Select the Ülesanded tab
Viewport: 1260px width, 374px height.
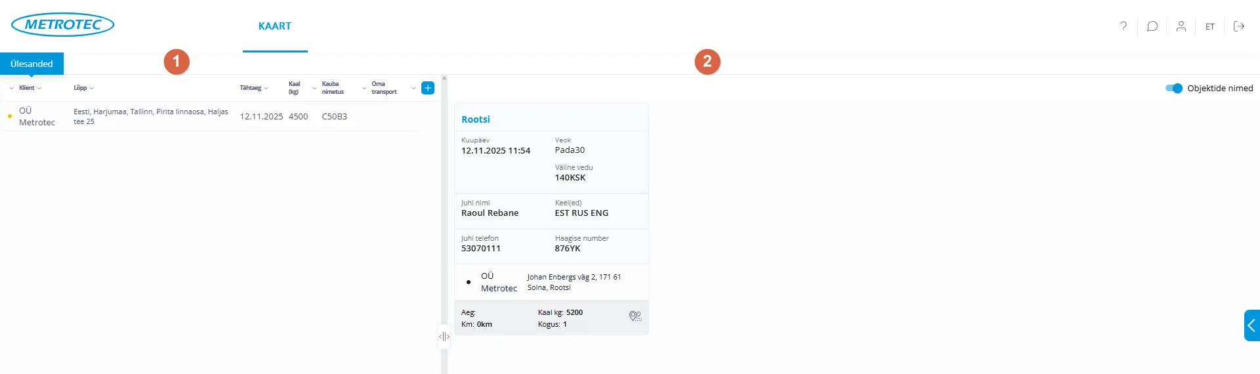pyautogui.click(x=31, y=64)
